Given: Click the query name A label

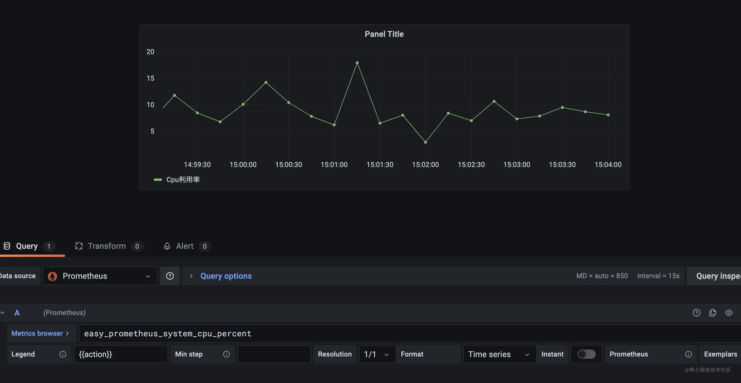Looking at the screenshot, I should pyautogui.click(x=17, y=313).
